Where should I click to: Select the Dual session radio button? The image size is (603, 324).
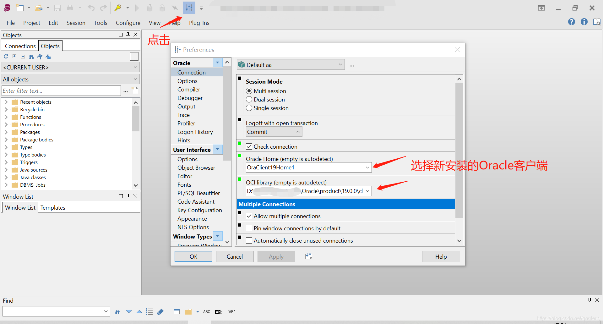coord(249,99)
